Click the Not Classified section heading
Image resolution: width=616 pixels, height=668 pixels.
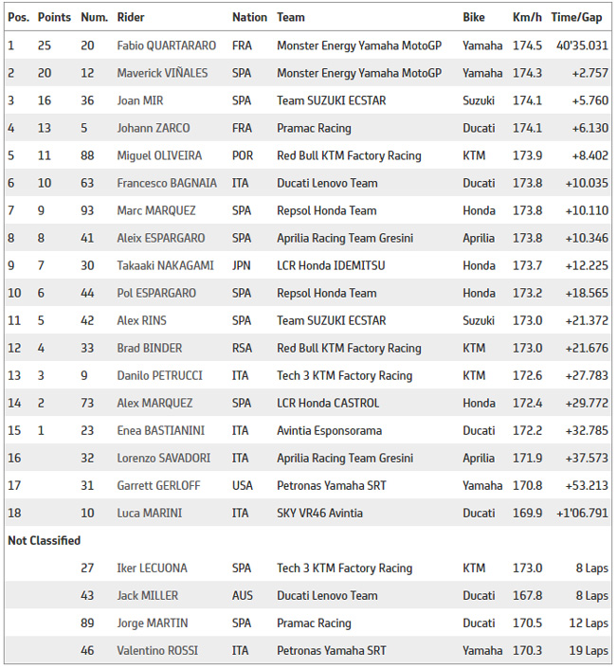pos(45,541)
